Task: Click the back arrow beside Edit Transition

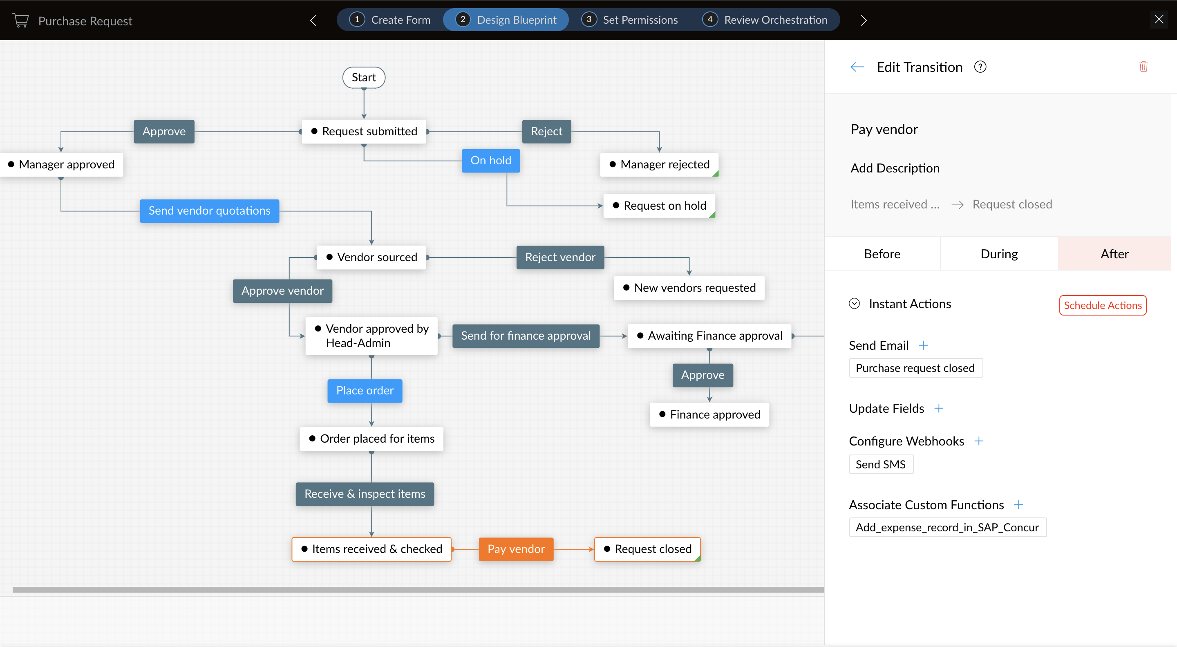Action: (x=857, y=67)
